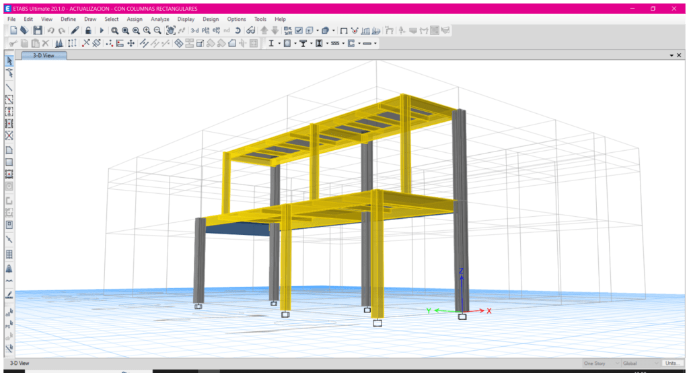689x373 pixels.
Task: Expand the composite beam design dropdown
Action: 312,43
